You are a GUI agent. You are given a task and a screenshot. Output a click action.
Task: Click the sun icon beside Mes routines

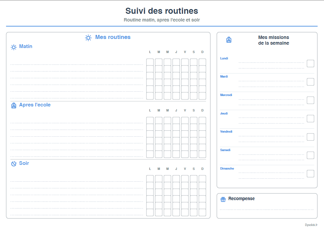tap(88, 38)
